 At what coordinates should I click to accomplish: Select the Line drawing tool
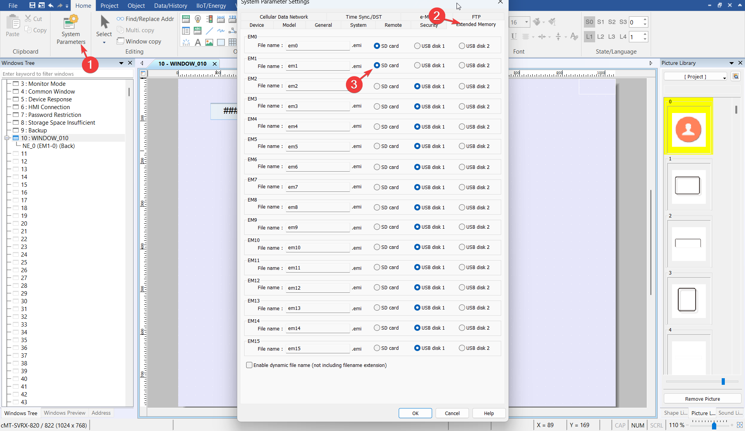pos(210,31)
